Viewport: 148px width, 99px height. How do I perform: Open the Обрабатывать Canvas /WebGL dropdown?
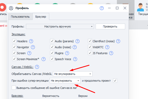73,74
